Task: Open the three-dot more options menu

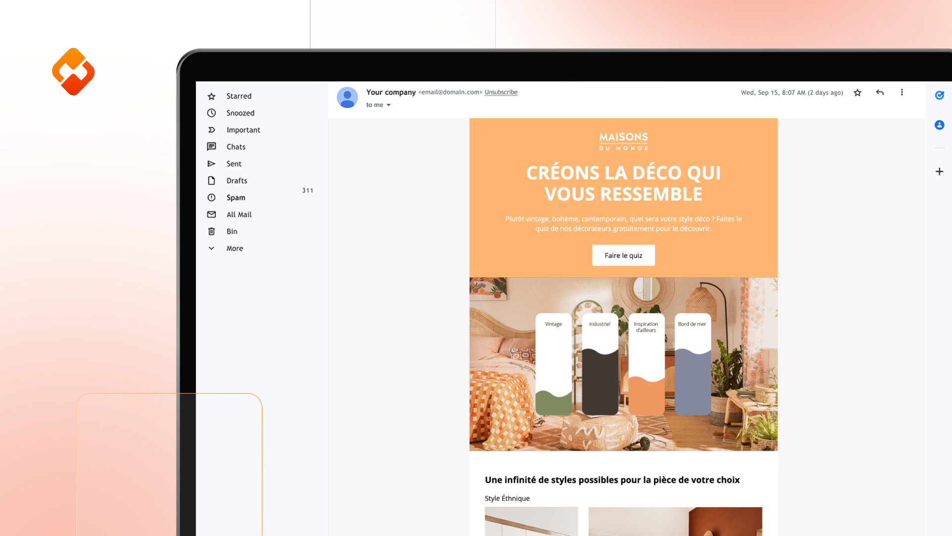Action: (x=902, y=92)
